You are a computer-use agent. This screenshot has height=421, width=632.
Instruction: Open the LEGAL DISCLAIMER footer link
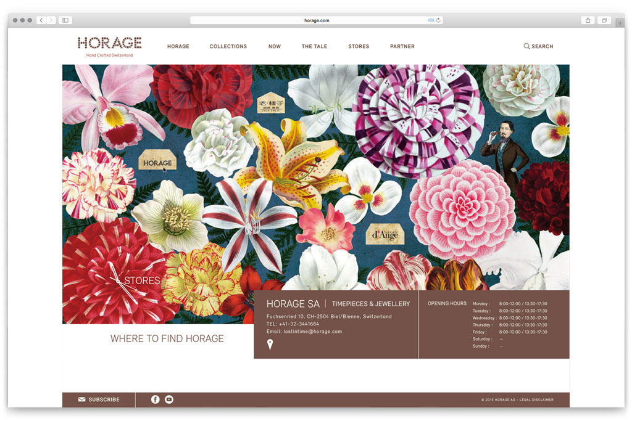[536, 399]
